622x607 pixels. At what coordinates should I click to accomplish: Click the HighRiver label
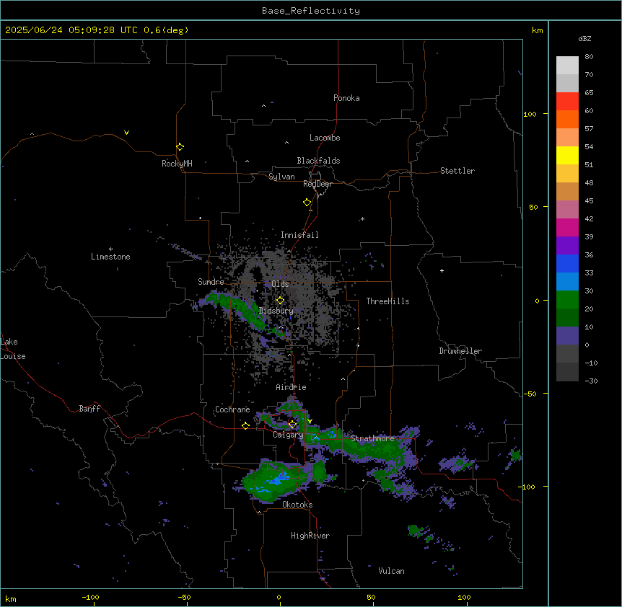pyautogui.click(x=310, y=536)
